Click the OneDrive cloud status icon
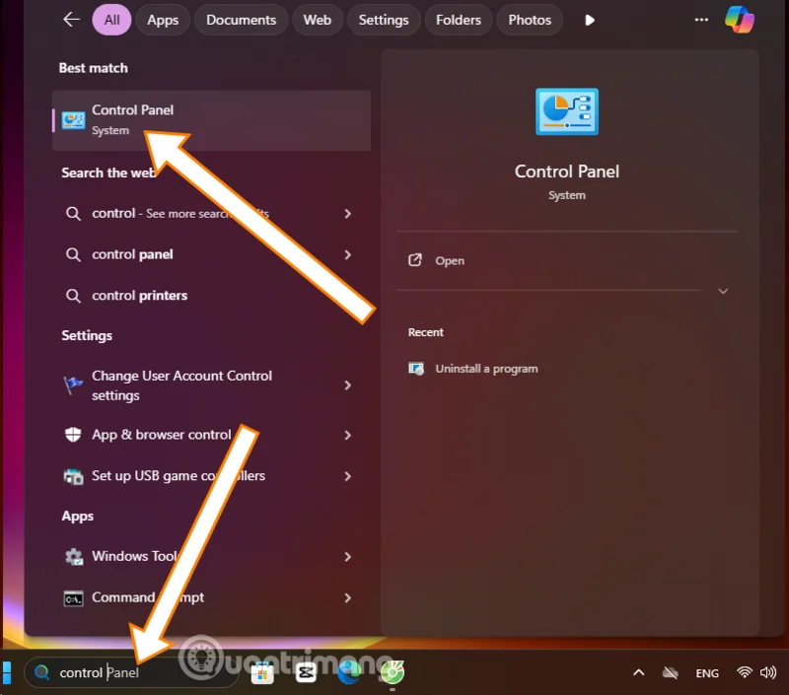The height and width of the screenshot is (695, 789). (671, 672)
